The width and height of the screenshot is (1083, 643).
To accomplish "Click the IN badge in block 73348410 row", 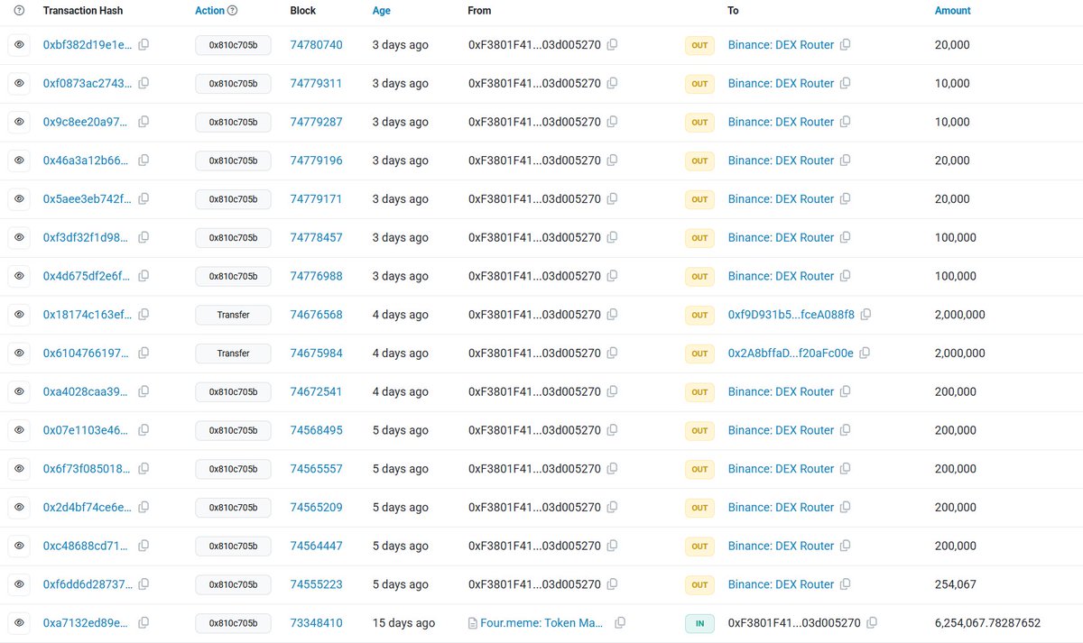I will click(699, 623).
